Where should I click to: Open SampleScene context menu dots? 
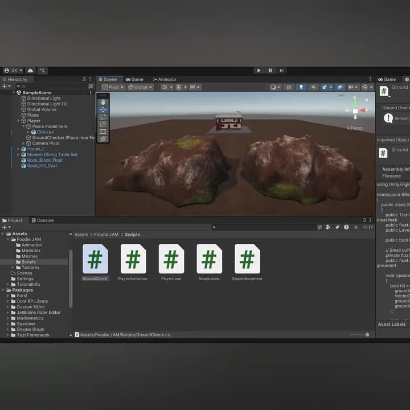pos(91,93)
